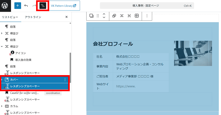Select the 導入後の効果 heading block
The height and width of the screenshot is (115, 221).
[23, 60]
